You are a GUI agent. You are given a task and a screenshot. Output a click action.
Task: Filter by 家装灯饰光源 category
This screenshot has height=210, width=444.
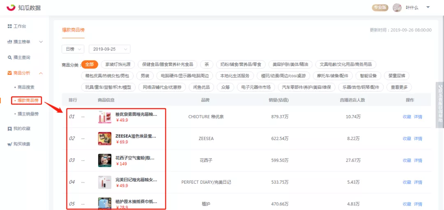click(x=118, y=65)
